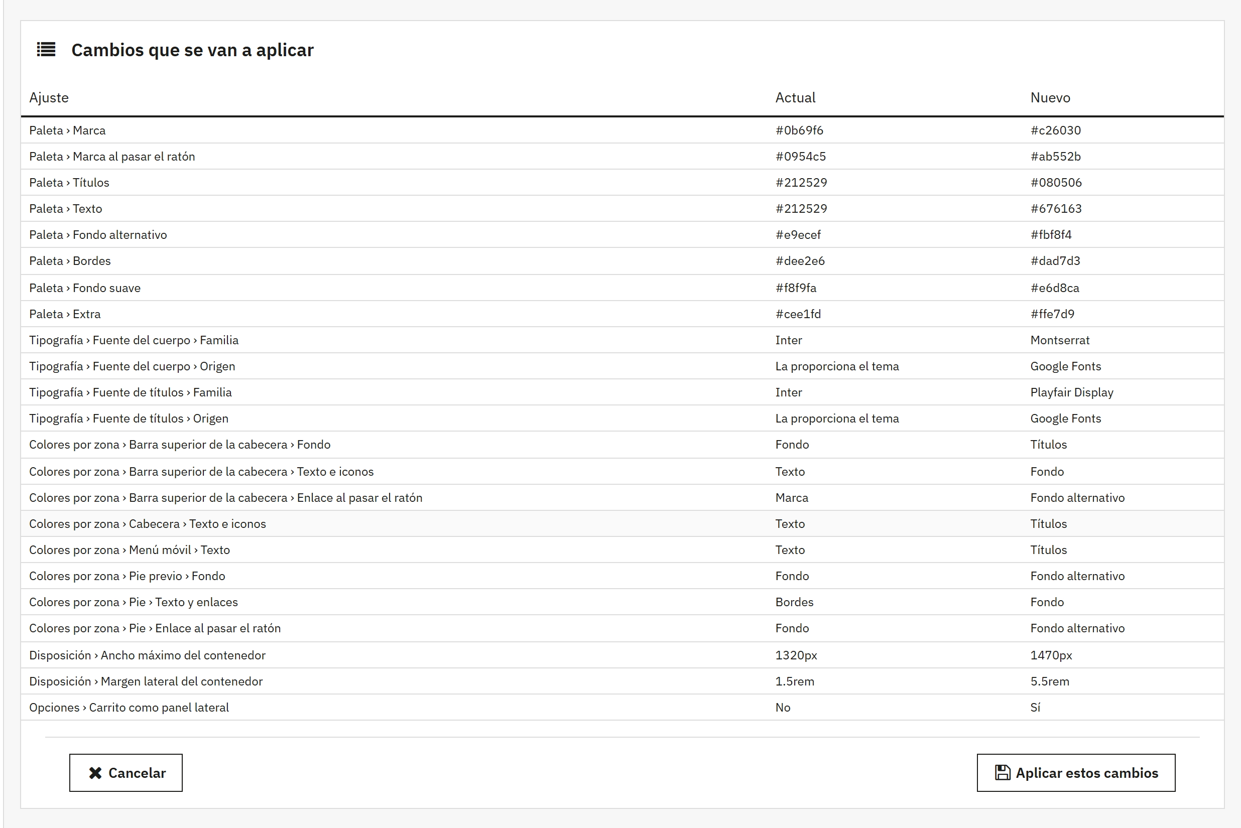Click new value Montserrat
The height and width of the screenshot is (828, 1241).
[1060, 340]
